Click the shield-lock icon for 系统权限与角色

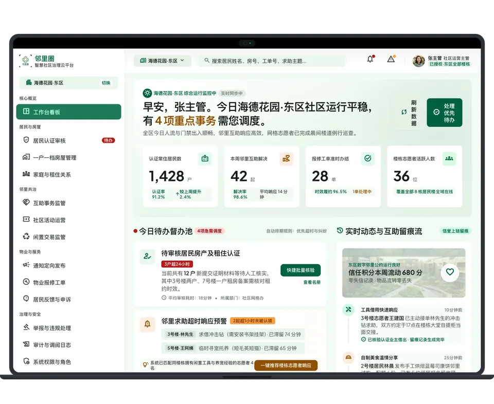[x=26, y=361]
